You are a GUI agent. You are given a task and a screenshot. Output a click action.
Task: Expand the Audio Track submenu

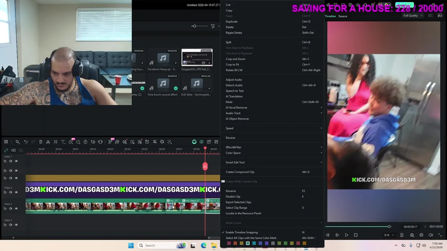(272, 113)
